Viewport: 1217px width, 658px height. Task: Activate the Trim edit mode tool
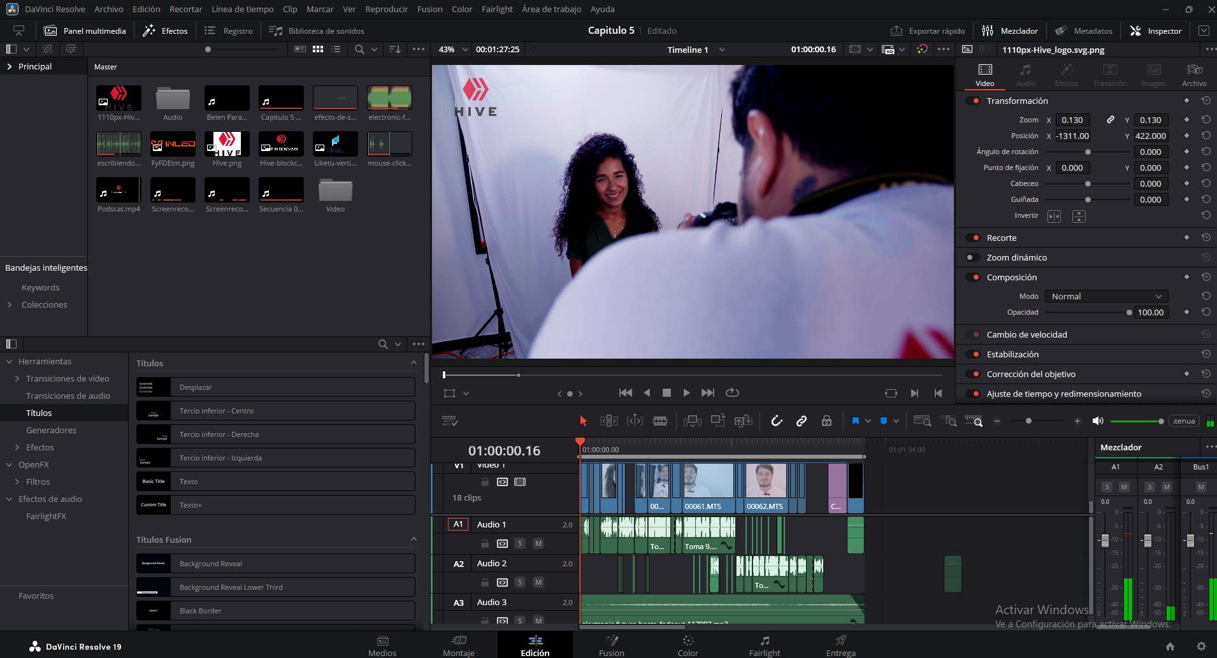609,421
